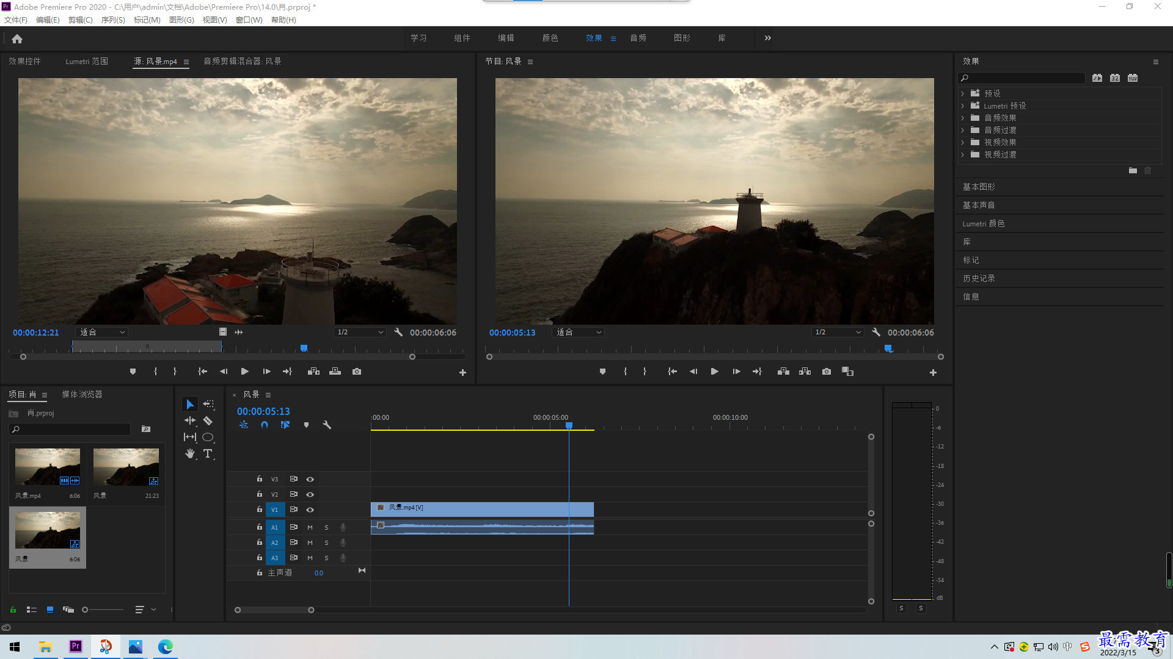
Task: Open the 基本声音 panel
Action: 979,205
